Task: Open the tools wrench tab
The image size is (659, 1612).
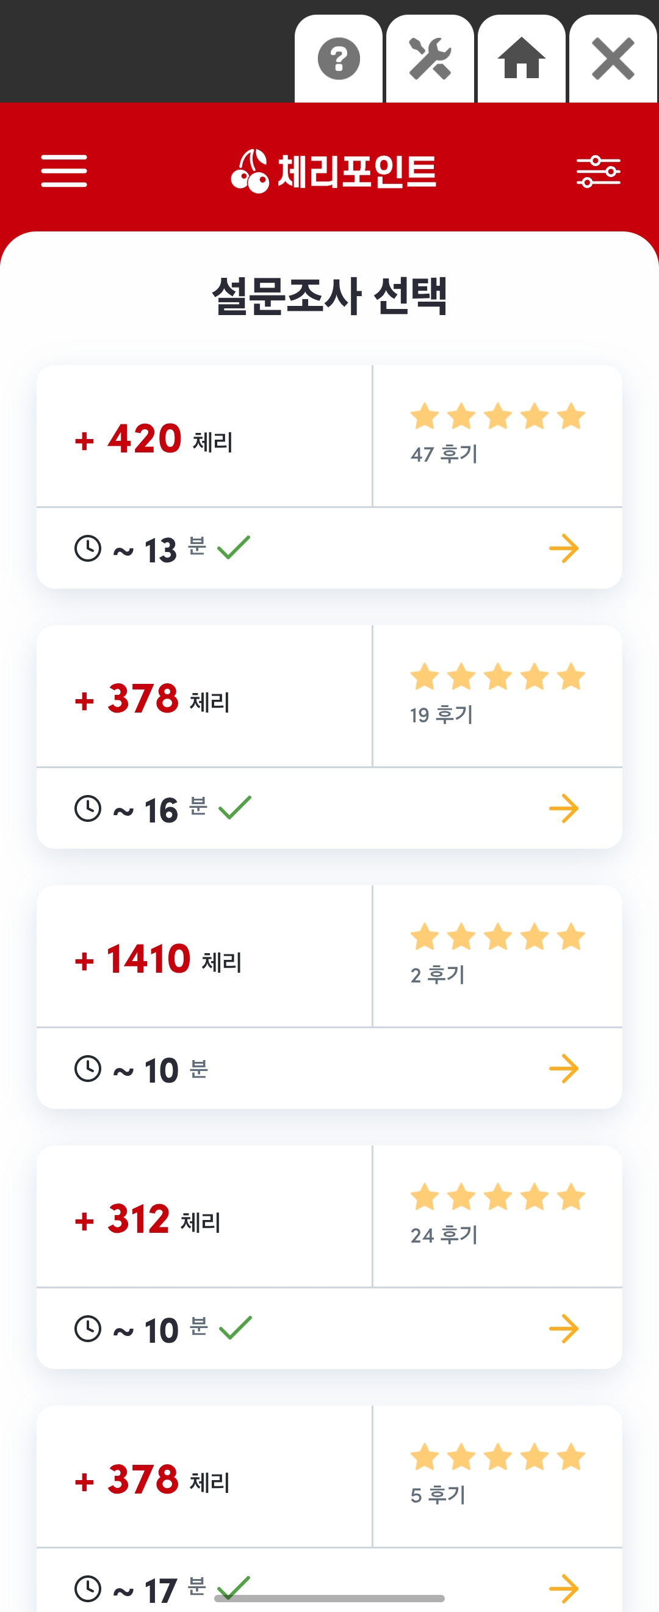Action: 430,59
